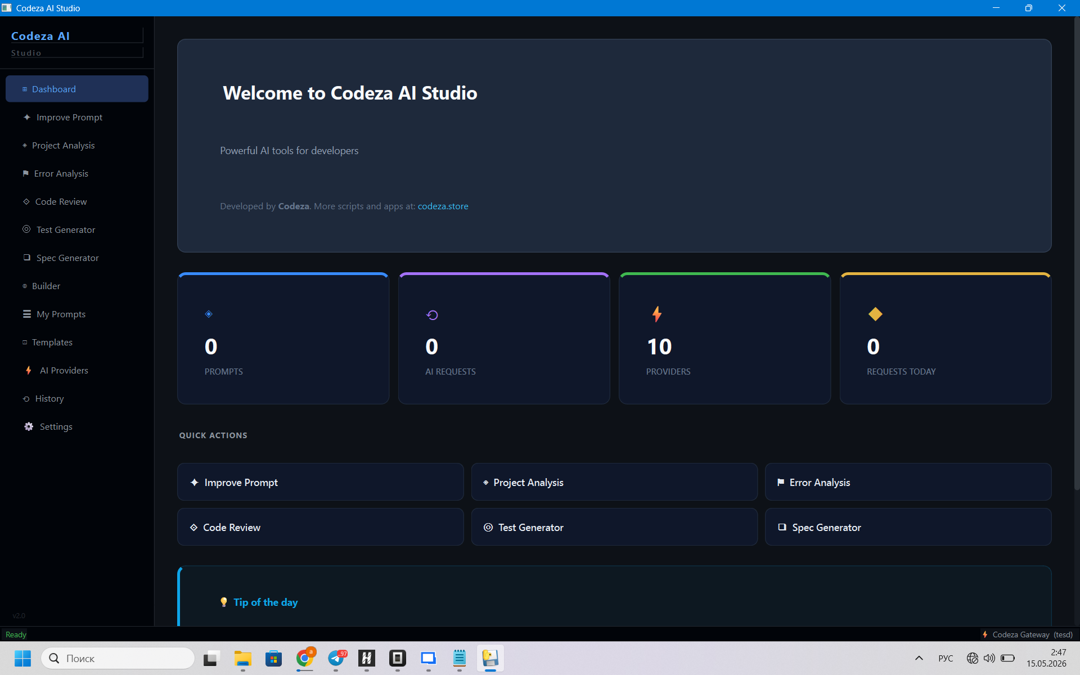The width and height of the screenshot is (1080, 675).
Task: Open Spec Generator from the sidebar
Action: click(77, 258)
